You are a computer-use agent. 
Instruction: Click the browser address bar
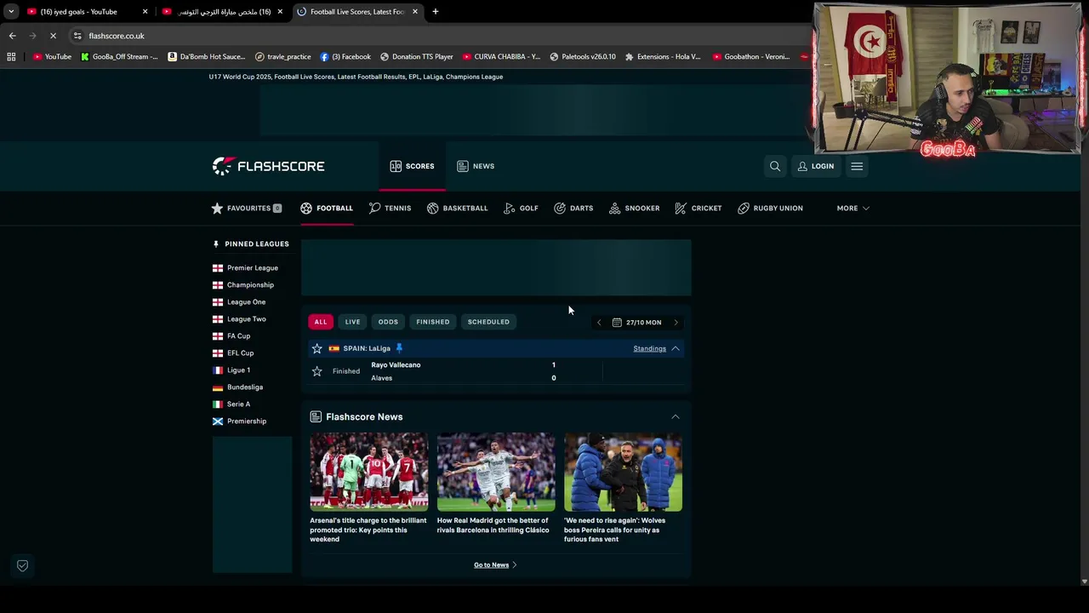coord(438,36)
